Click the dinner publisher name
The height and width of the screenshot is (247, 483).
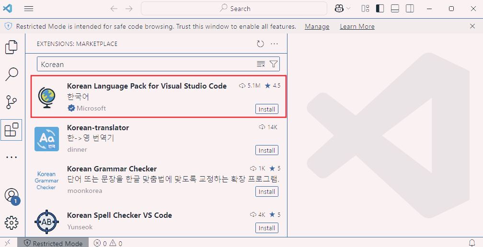77,149
